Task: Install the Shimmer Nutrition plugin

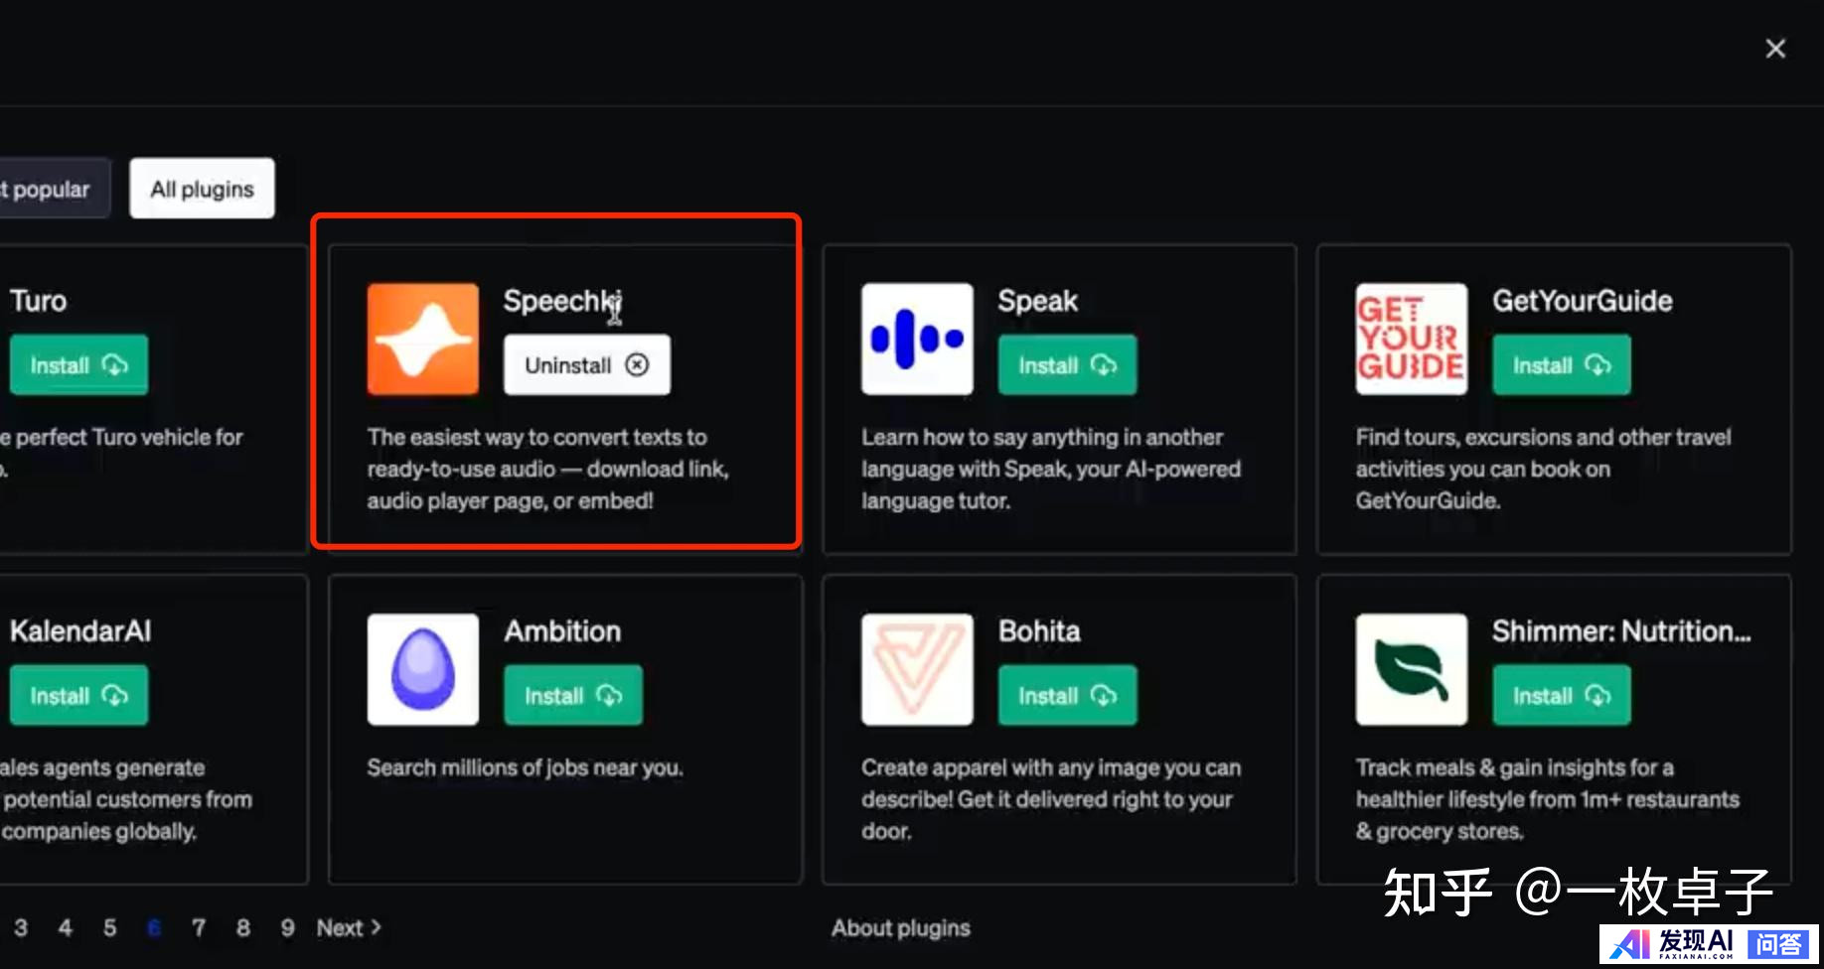Action: [x=1561, y=696]
